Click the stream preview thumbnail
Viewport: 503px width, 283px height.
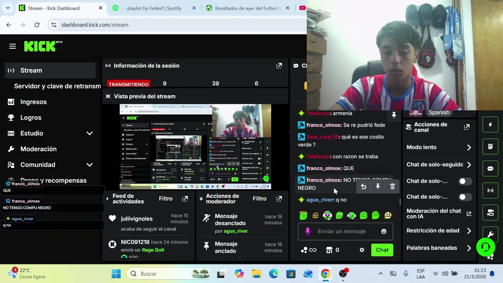pos(195,147)
